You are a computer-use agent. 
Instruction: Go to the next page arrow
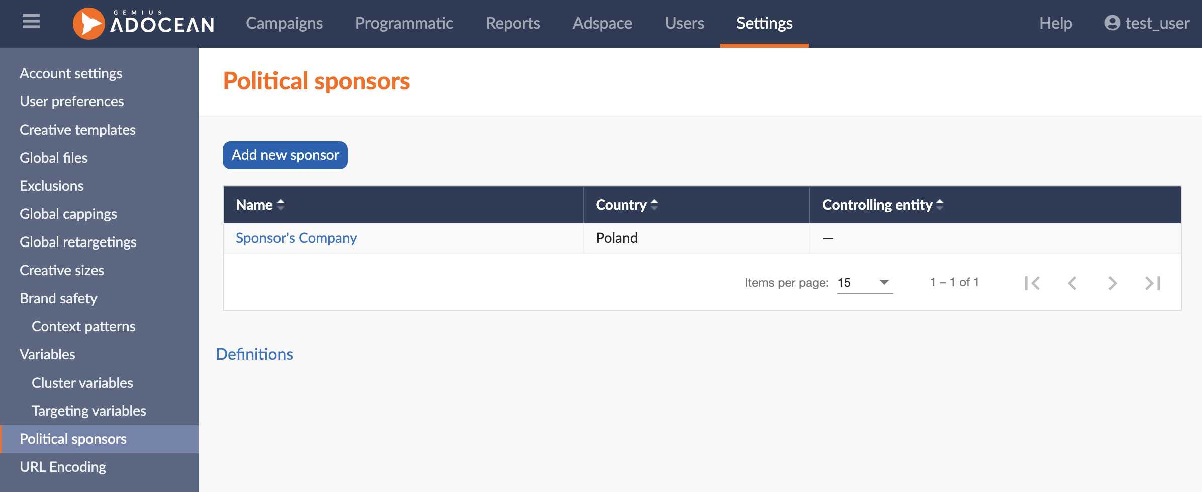click(1113, 283)
